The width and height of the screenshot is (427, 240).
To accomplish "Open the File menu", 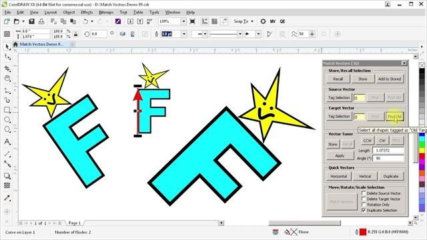I will [x=7, y=12].
